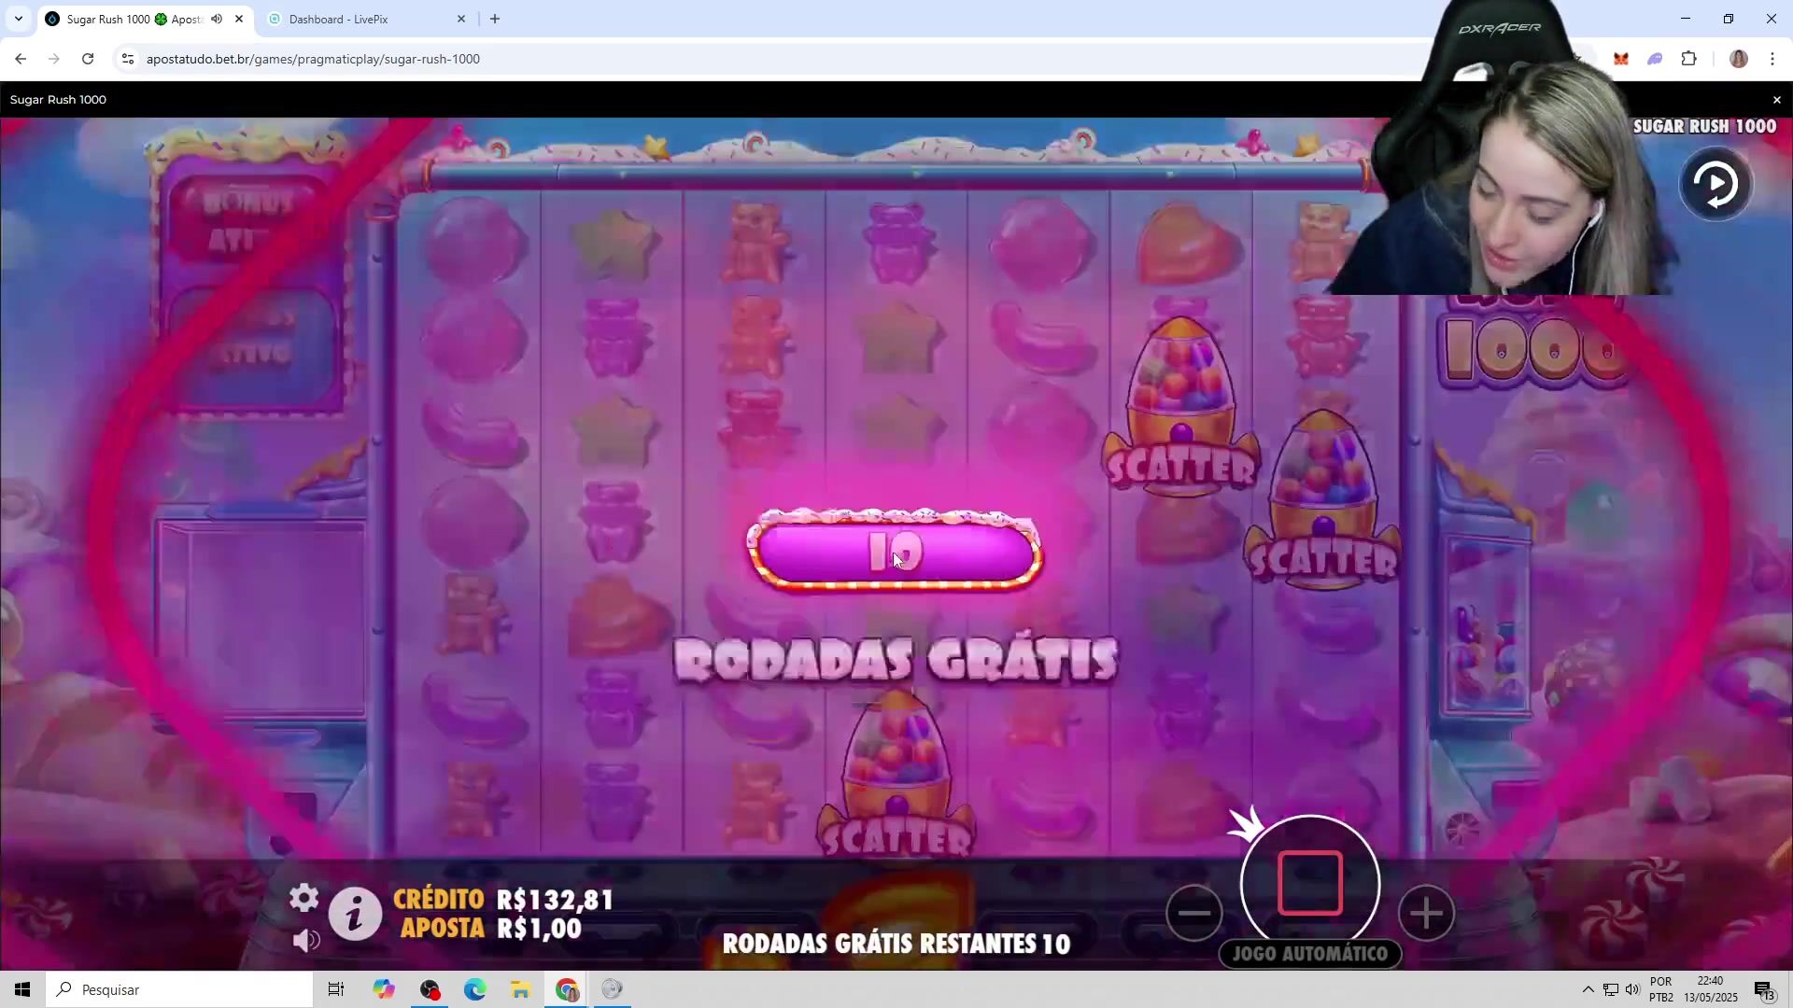The height and width of the screenshot is (1008, 1793).
Task: Open the MetaMask fox extension
Action: point(1620,59)
